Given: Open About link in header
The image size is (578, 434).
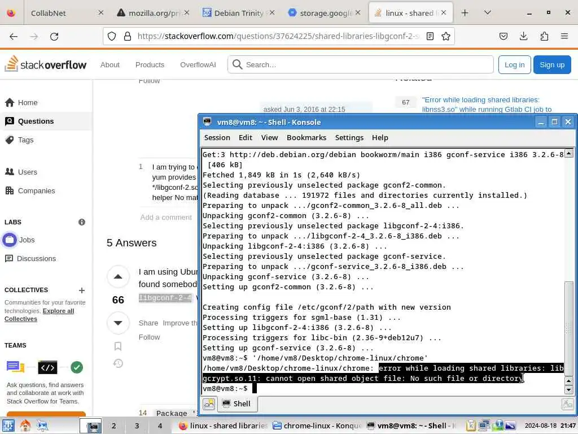Looking at the screenshot, I should [x=110, y=64].
